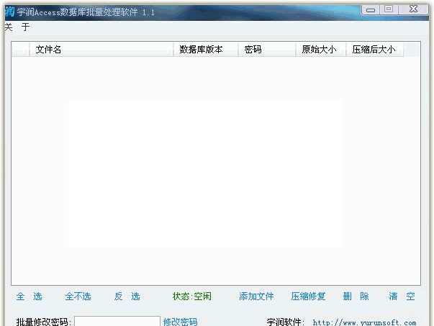Click the 压缩后大小 column header

[x=374, y=50]
